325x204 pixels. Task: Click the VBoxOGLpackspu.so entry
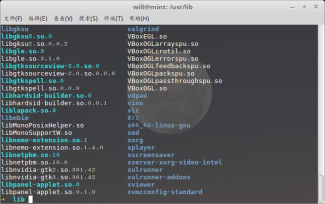click(161, 73)
